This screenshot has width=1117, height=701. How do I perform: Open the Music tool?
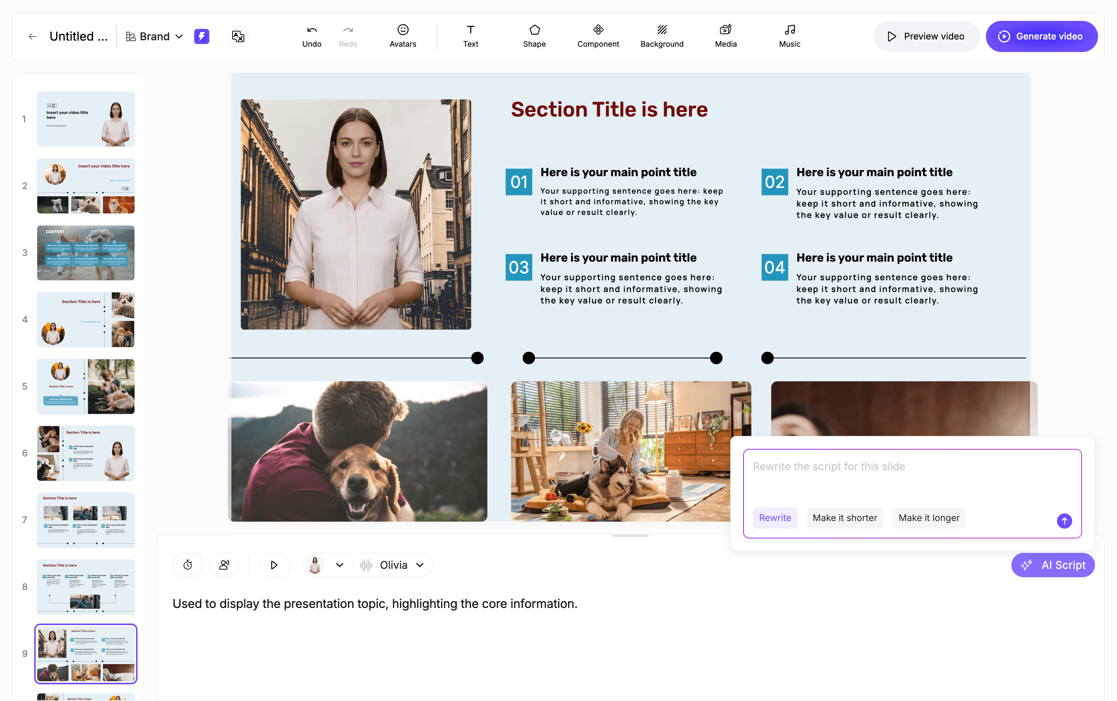[x=789, y=36]
